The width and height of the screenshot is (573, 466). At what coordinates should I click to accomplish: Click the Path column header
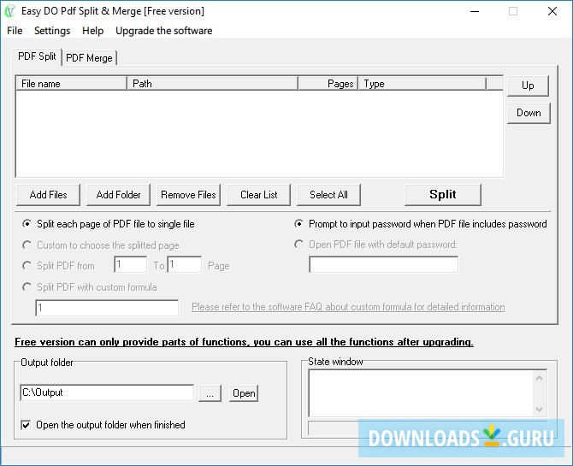(x=212, y=84)
